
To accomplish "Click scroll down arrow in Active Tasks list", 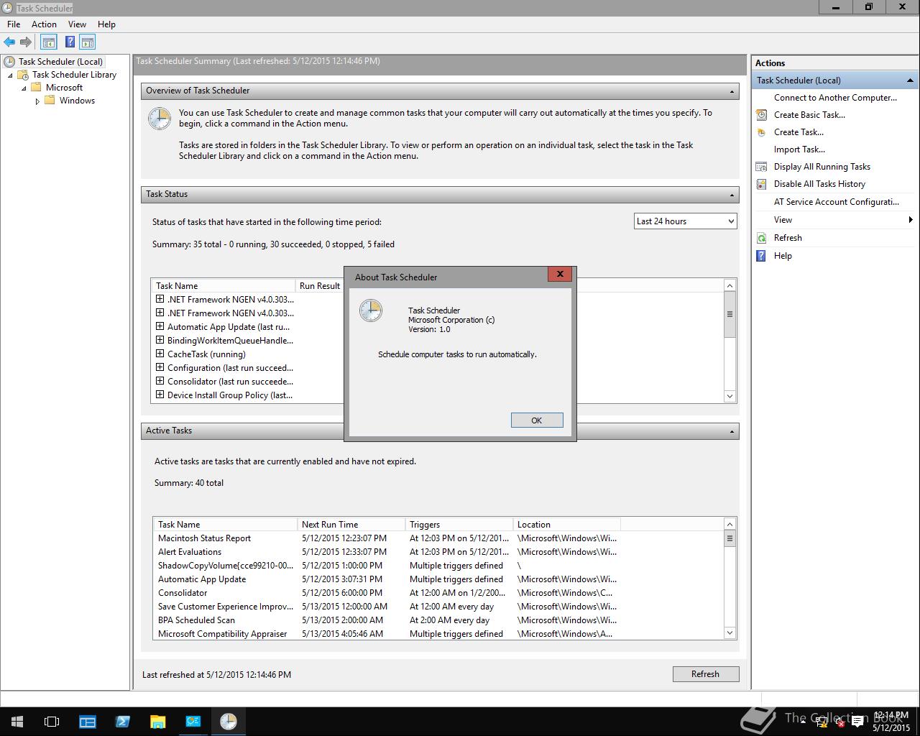I will [730, 633].
